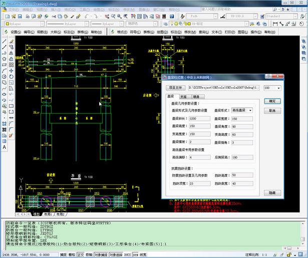Click the 确定 button
The width and height of the screenshot is (308, 258).
point(272,101)
